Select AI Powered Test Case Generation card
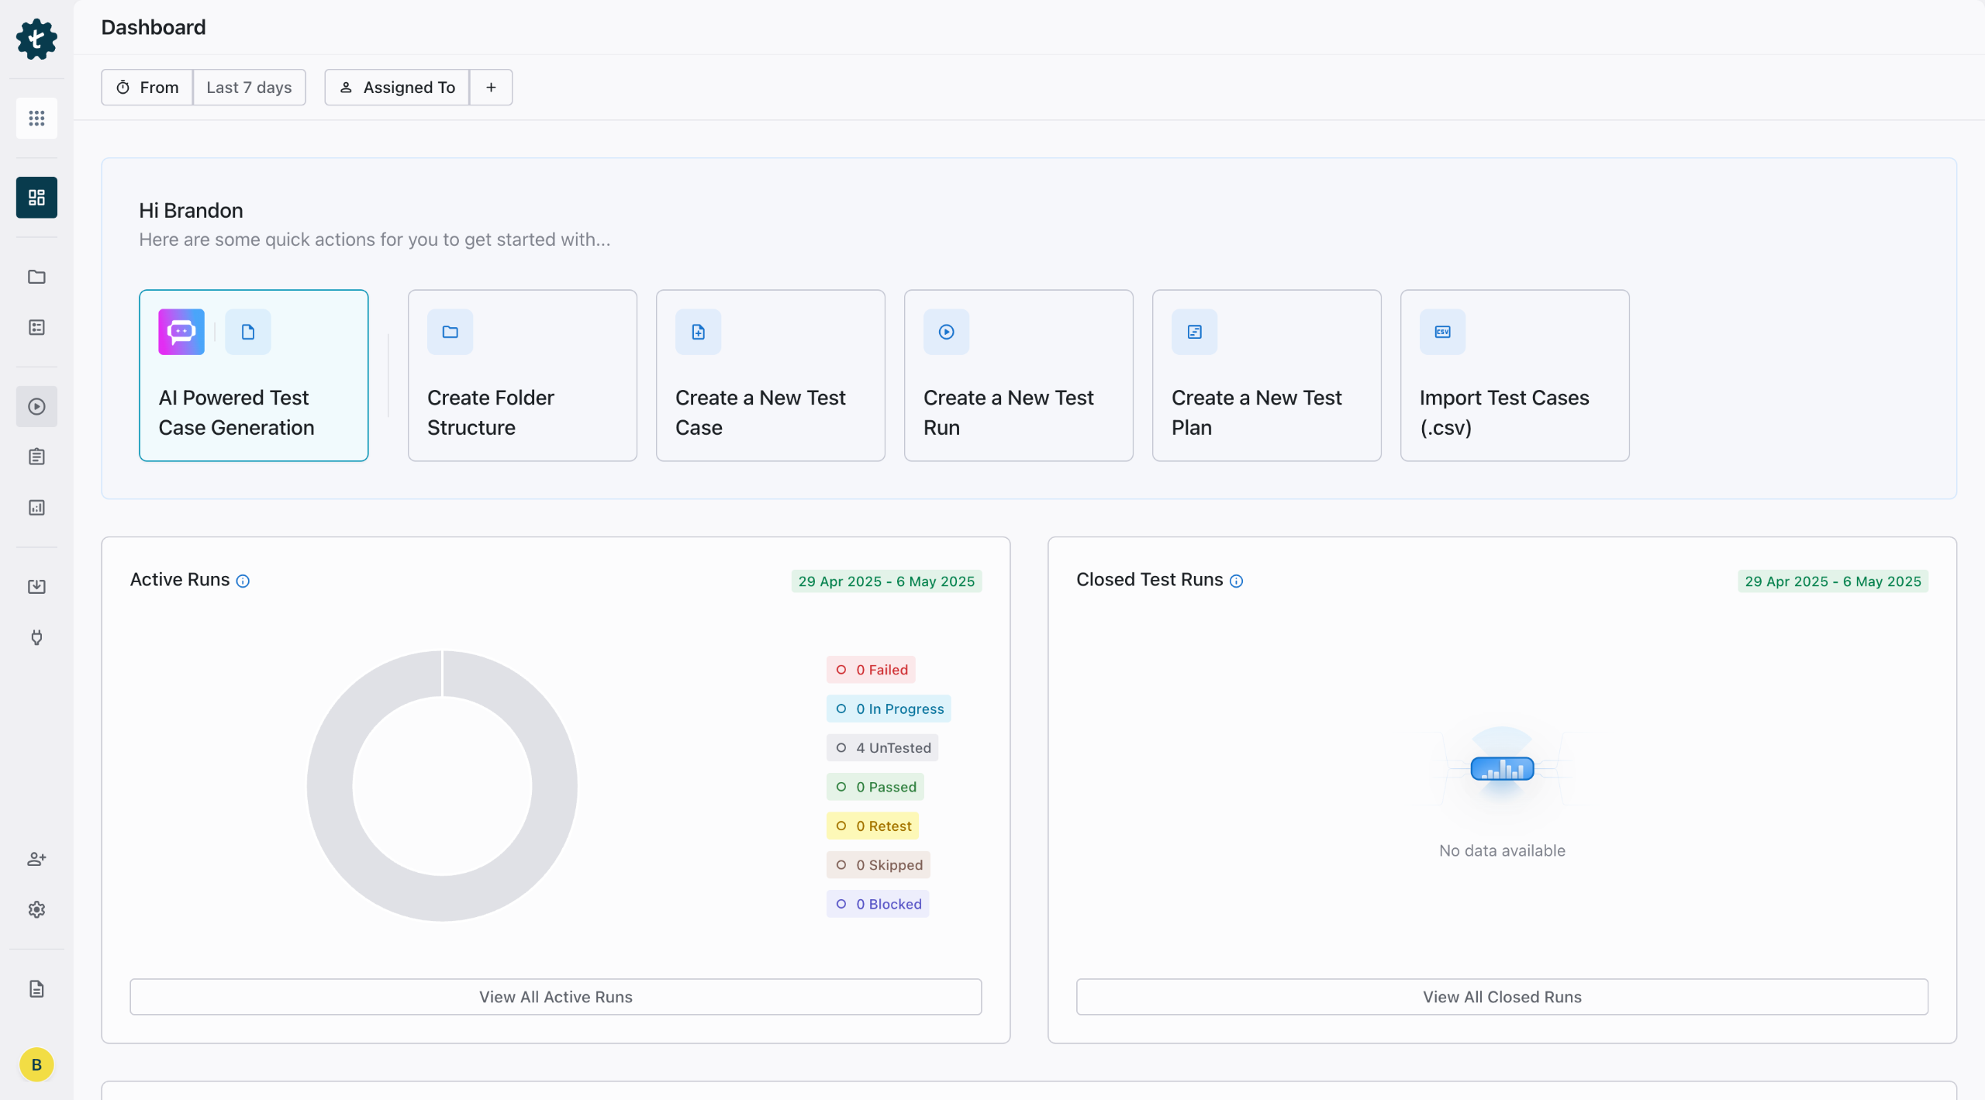1985x1100 pixels. pos(254,376)
